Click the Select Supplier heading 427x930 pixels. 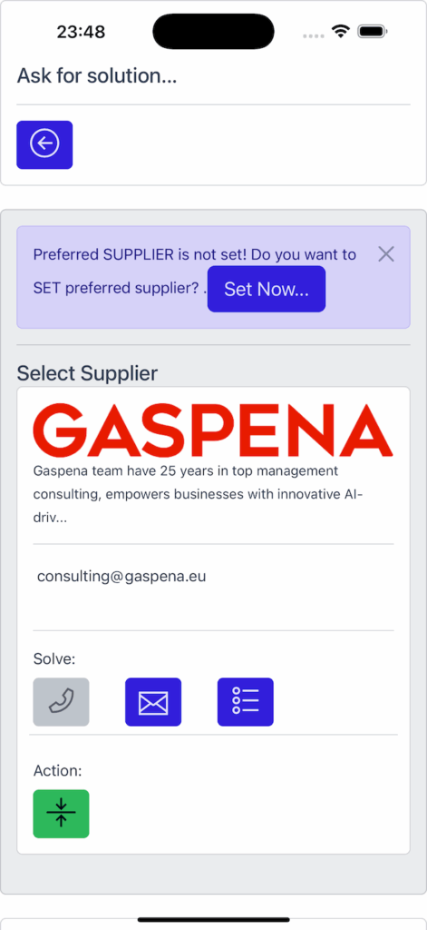pos(87,373)
